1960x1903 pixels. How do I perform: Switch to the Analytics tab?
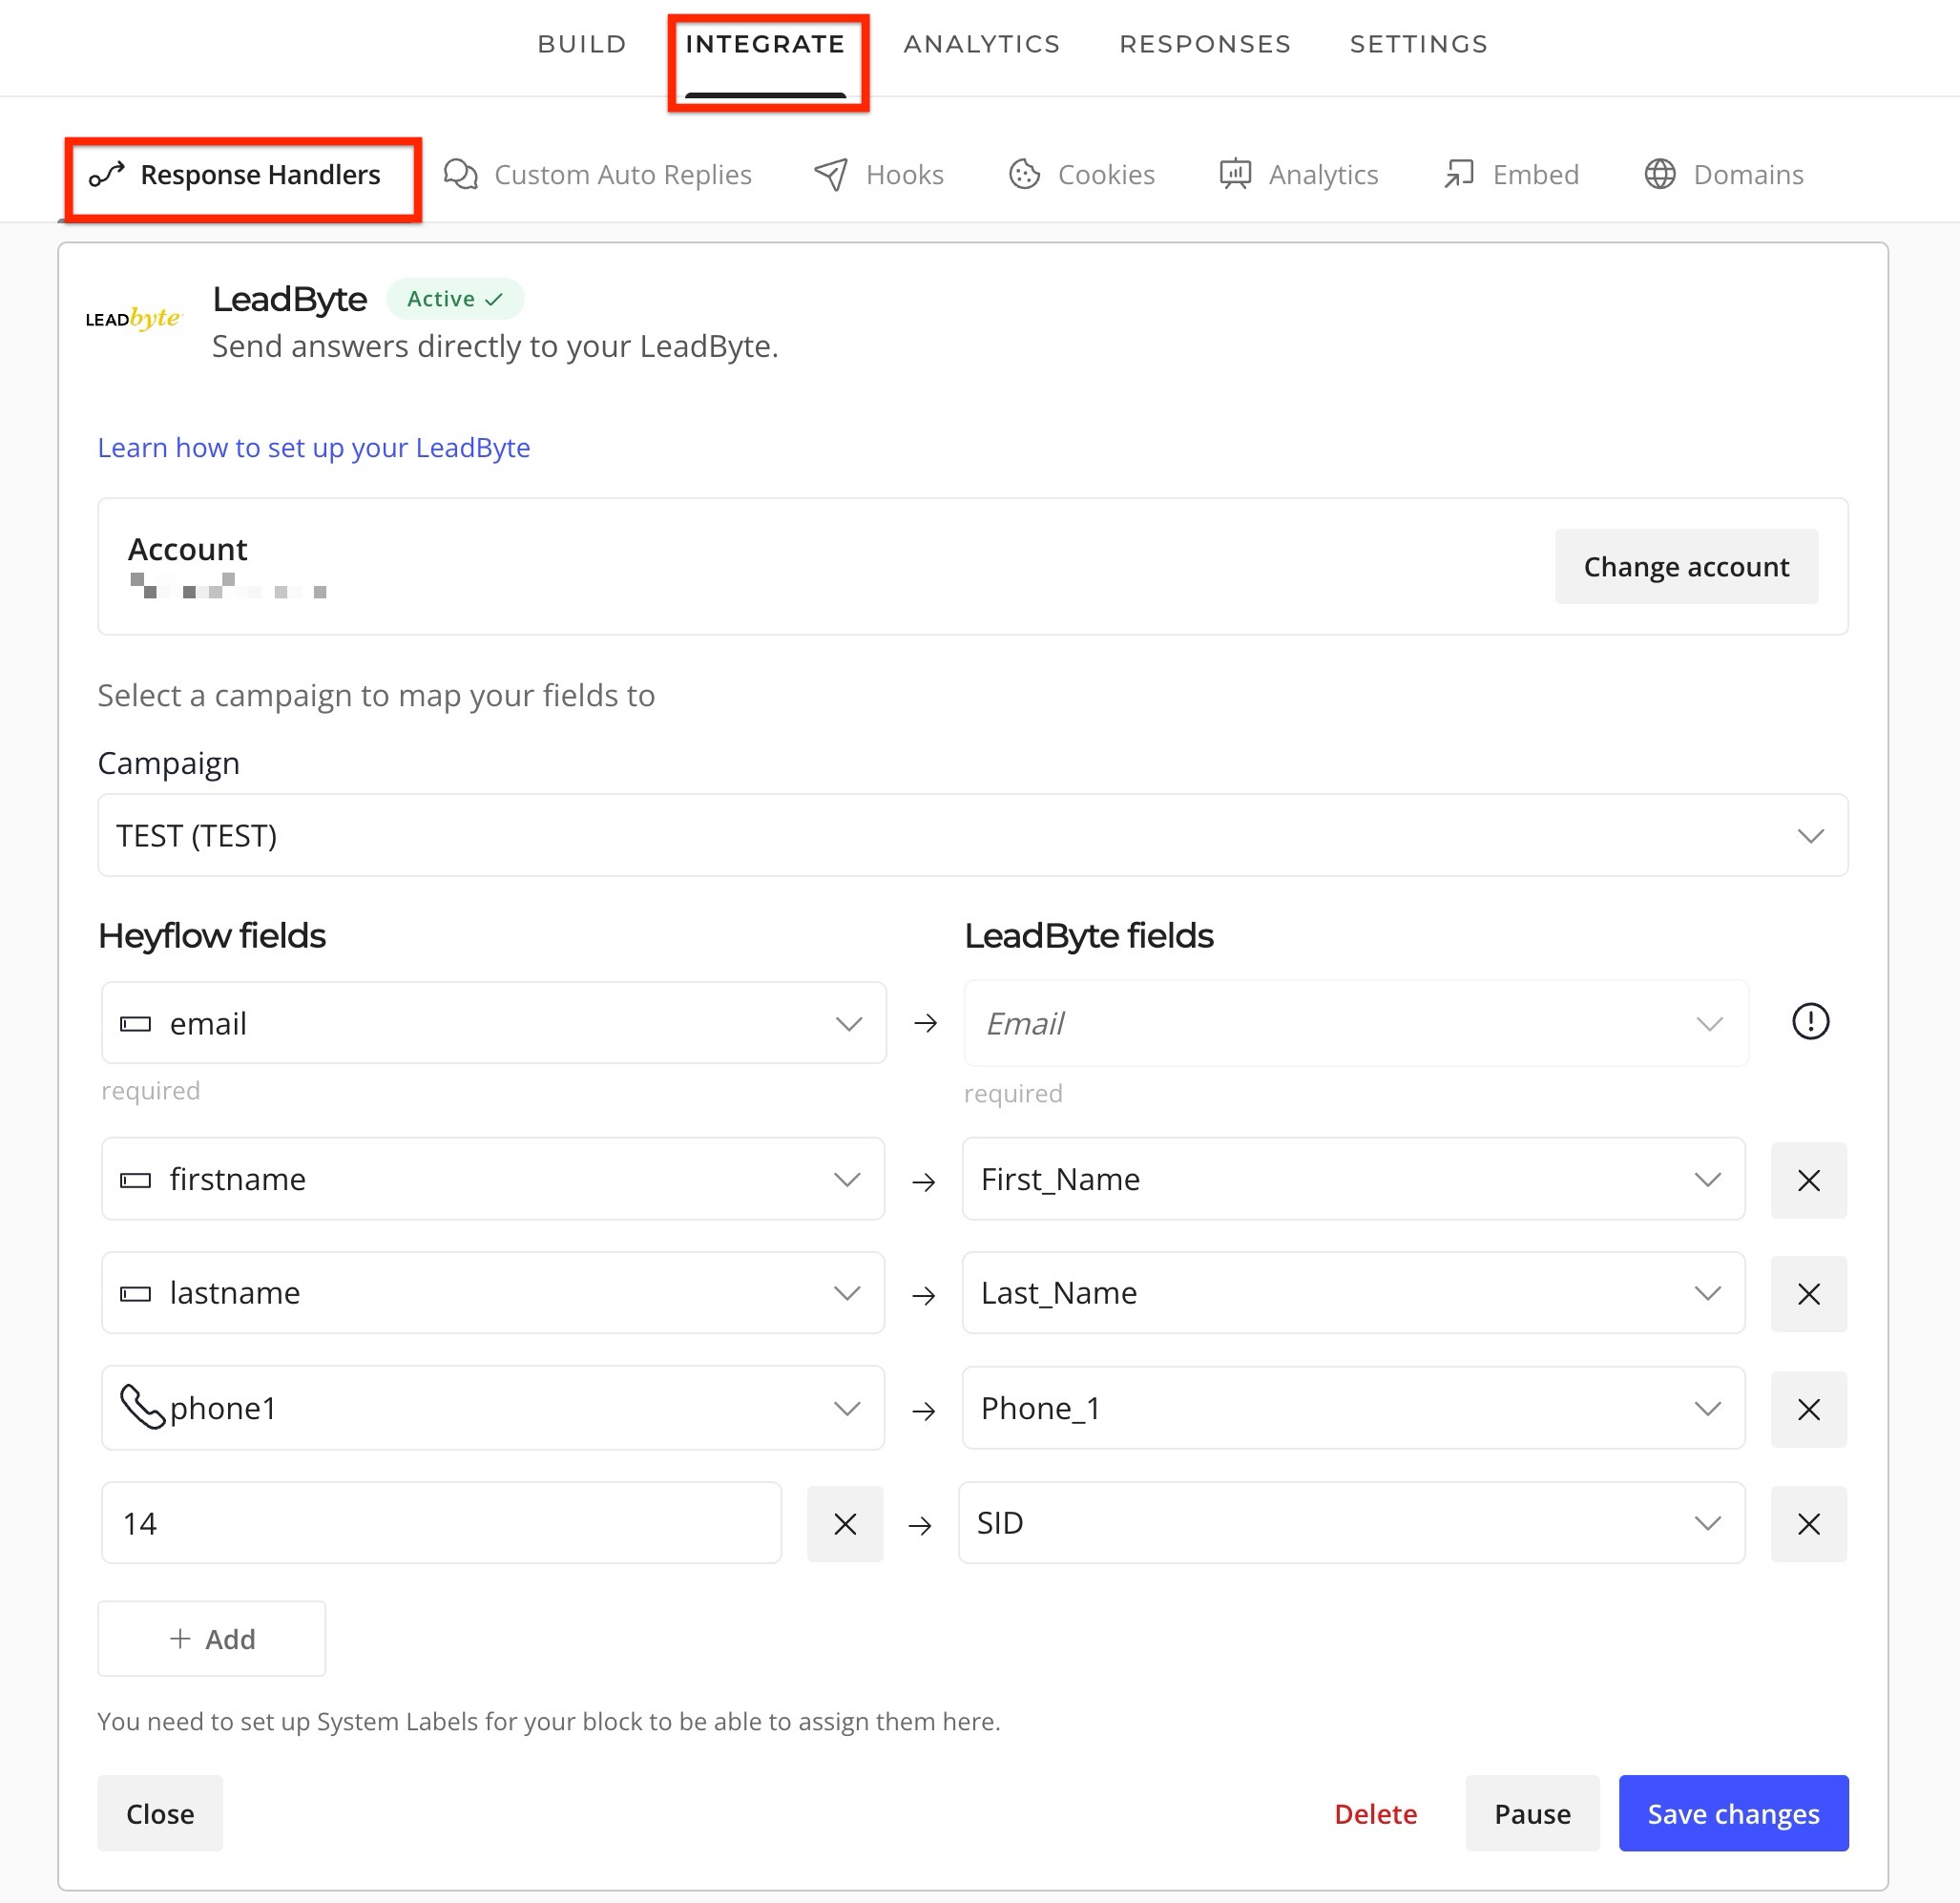coord(982,44)
